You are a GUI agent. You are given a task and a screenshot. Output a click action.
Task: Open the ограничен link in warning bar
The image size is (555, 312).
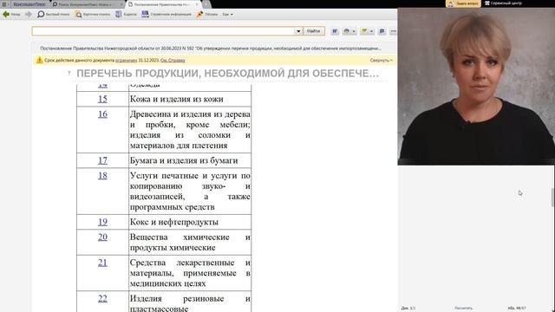(126, 61)
